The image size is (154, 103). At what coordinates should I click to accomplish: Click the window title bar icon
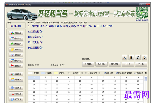pos(7,4)
